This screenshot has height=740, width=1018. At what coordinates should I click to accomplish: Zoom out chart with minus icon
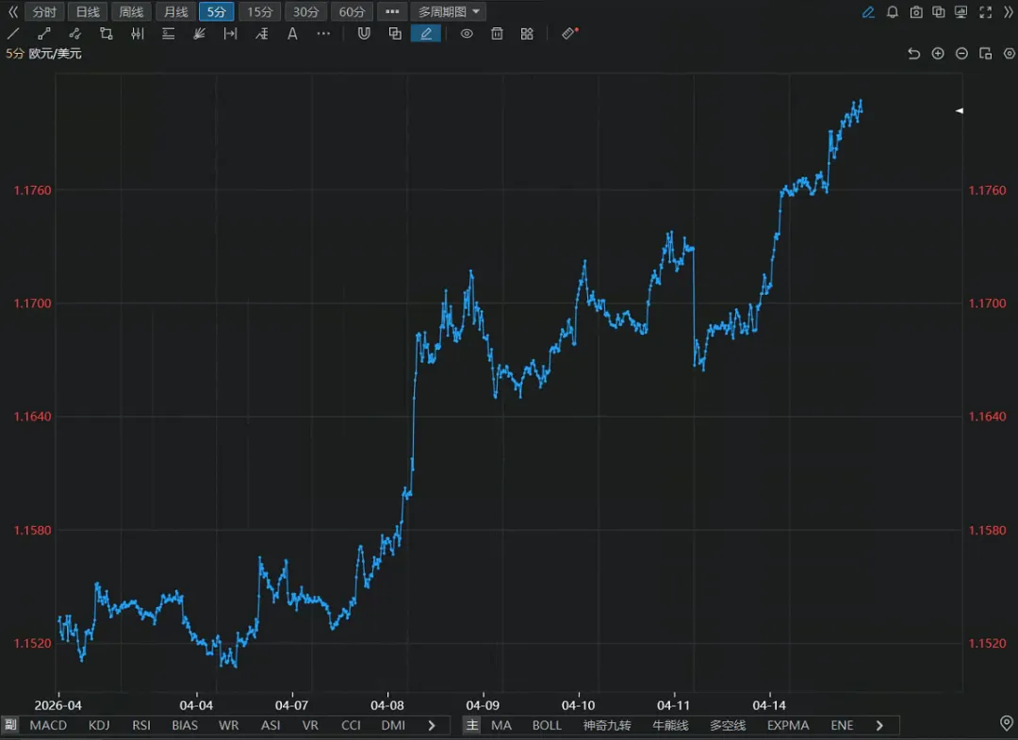961,54
